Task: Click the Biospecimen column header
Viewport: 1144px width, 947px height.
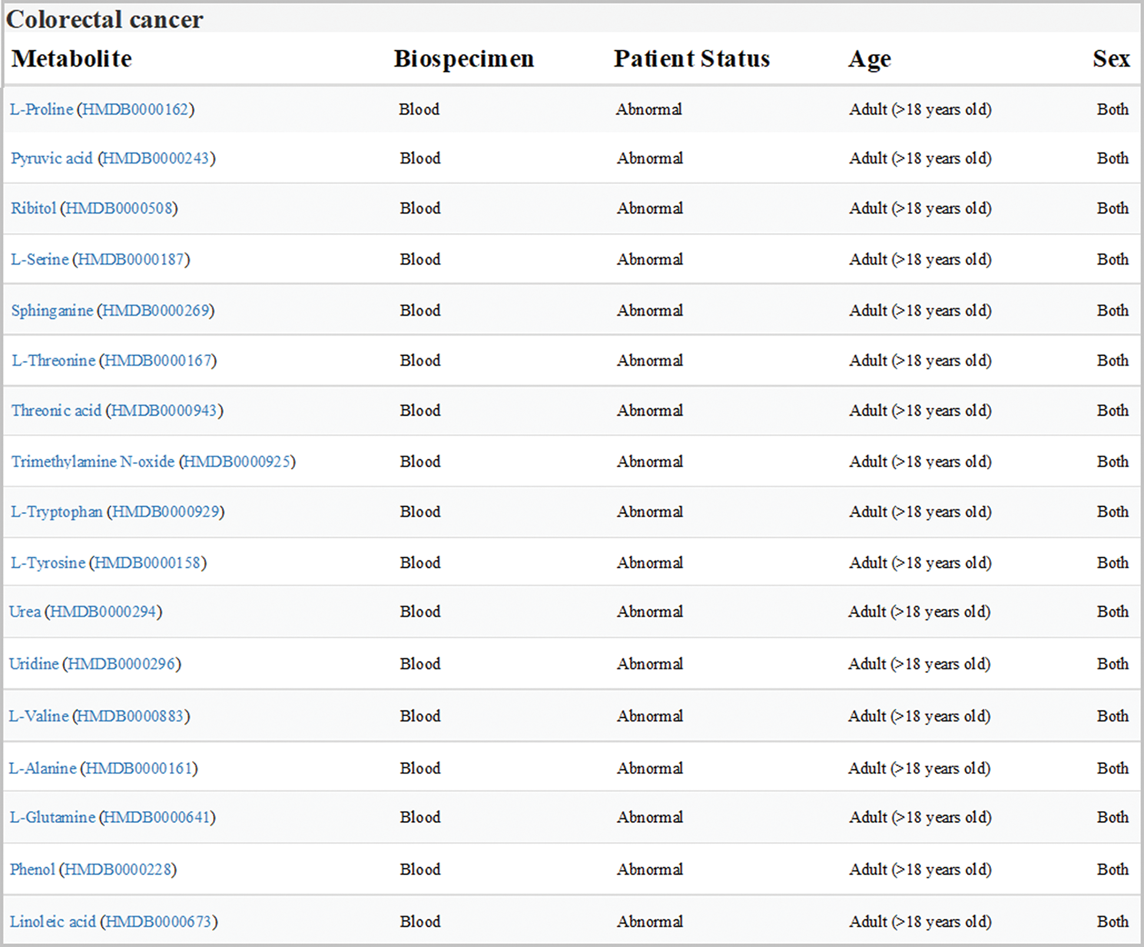Action: [463, 59]
